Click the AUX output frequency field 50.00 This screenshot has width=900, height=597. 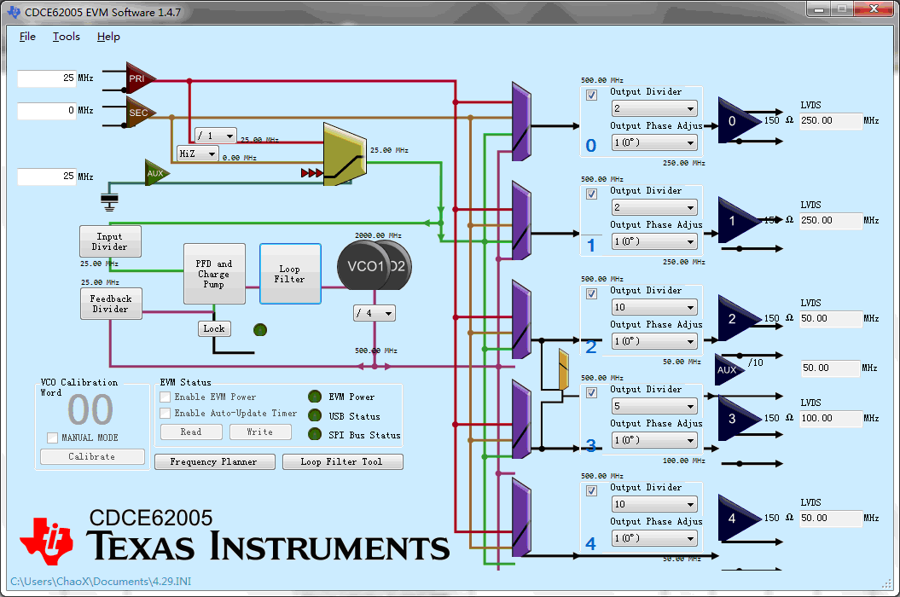click(831, 368)
